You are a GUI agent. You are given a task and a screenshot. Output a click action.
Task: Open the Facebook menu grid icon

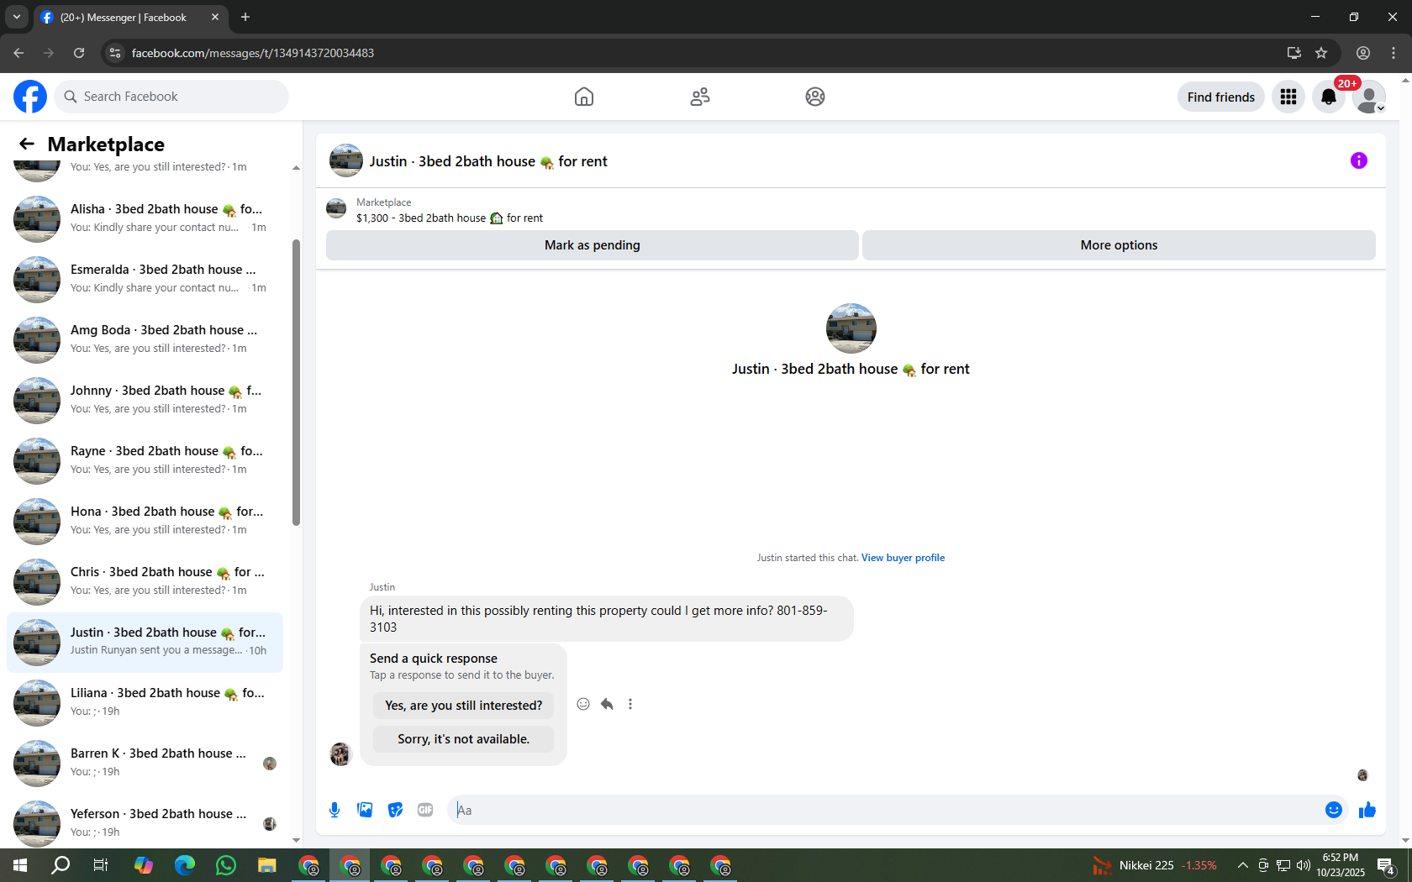1288,97
